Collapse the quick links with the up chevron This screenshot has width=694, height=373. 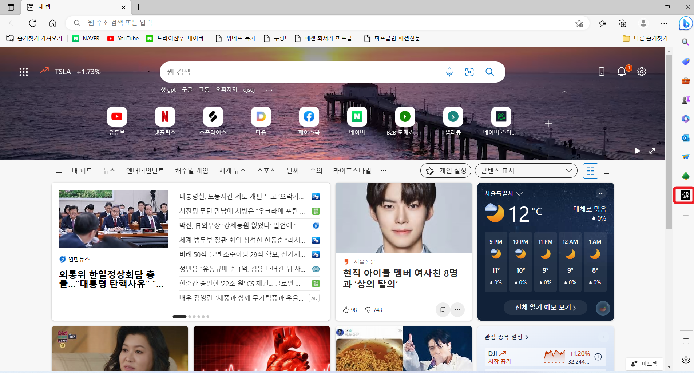(x=564, y=92)
